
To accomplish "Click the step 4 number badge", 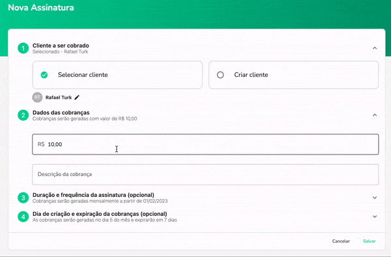I will 23,217.
